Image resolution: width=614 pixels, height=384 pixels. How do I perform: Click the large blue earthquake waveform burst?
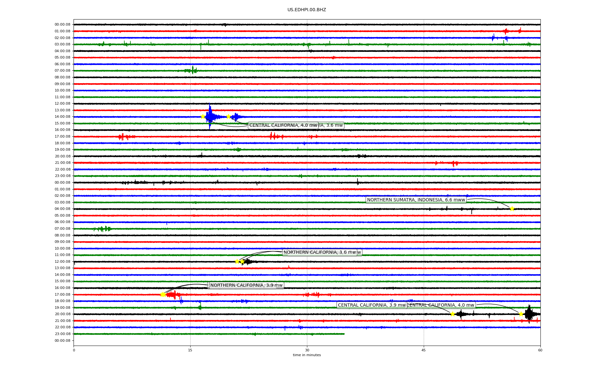(x=210, y=116)
